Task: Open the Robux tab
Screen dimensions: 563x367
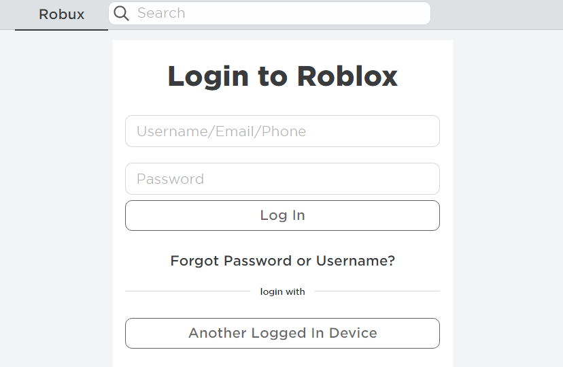Action: tap(61, 14)
